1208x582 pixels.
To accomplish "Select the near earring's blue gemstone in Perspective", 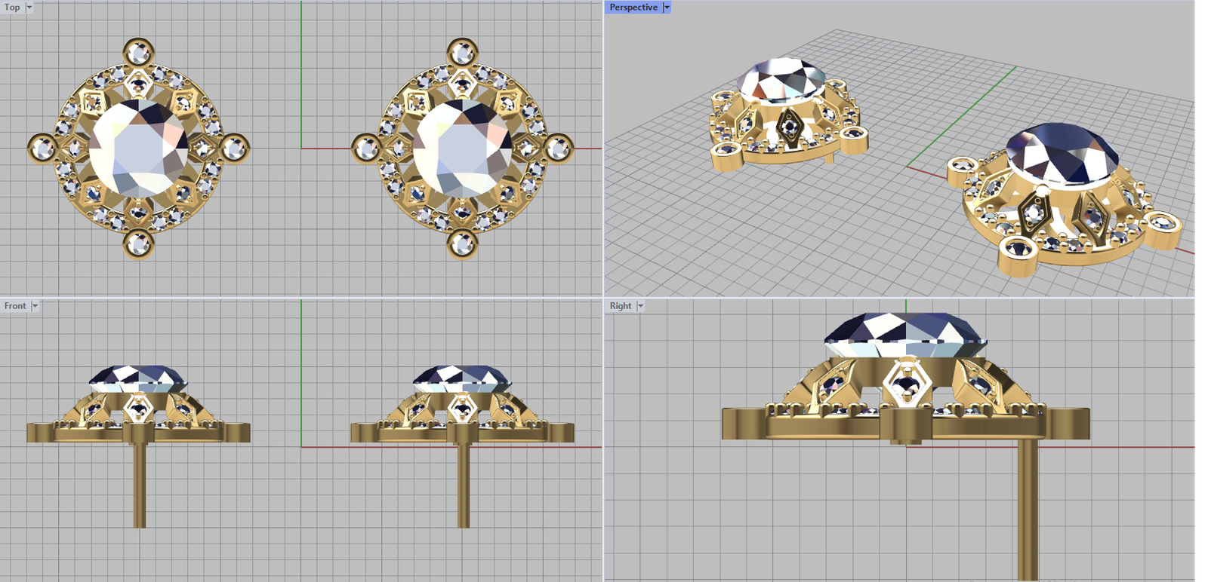I will (x=1063, y=155).
